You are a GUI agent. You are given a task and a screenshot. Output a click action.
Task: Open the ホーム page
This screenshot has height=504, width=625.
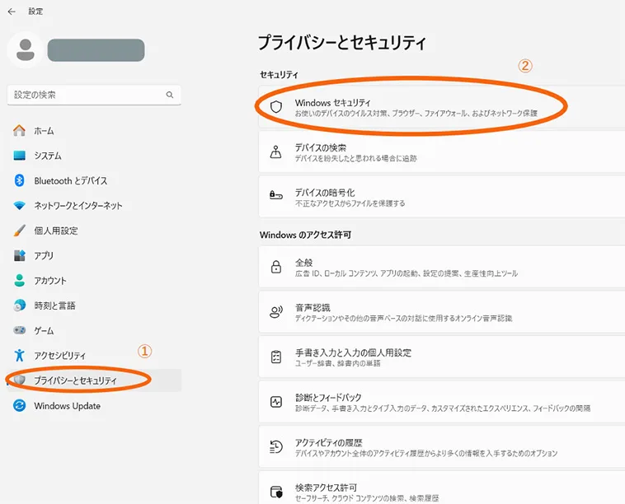click(x=94, y=131)
